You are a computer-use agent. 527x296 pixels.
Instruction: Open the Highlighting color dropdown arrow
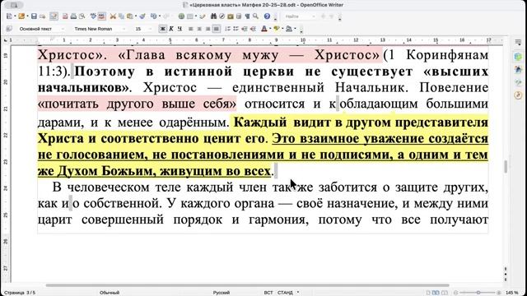282,29
